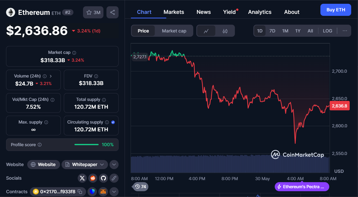Click the $24.7B volume value
Image resolution: width=358 pixels, height=197 pixels.
point(24,84)
